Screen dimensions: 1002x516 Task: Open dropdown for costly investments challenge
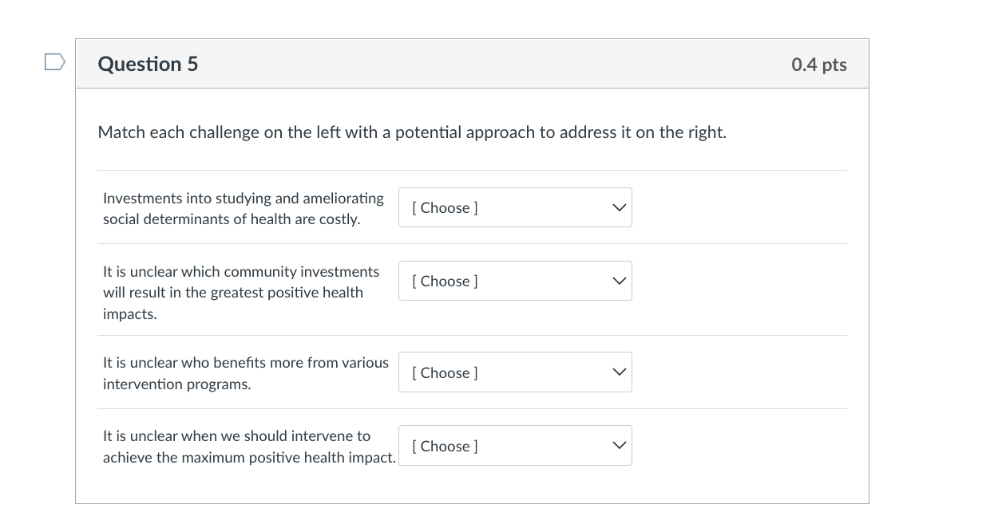pos(515,207)
